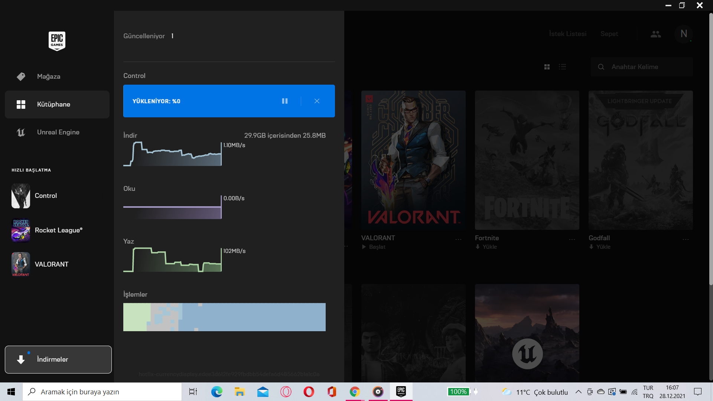
Task: Open the N profile avatar menu
Action: point(684,34)
